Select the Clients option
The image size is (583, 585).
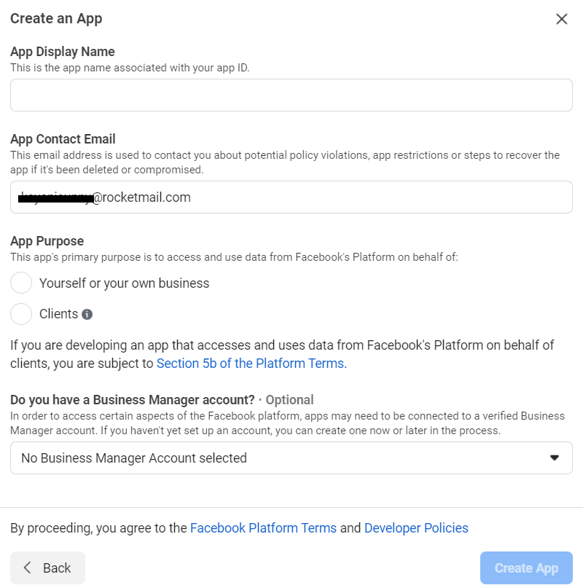[x=21, y=313]
